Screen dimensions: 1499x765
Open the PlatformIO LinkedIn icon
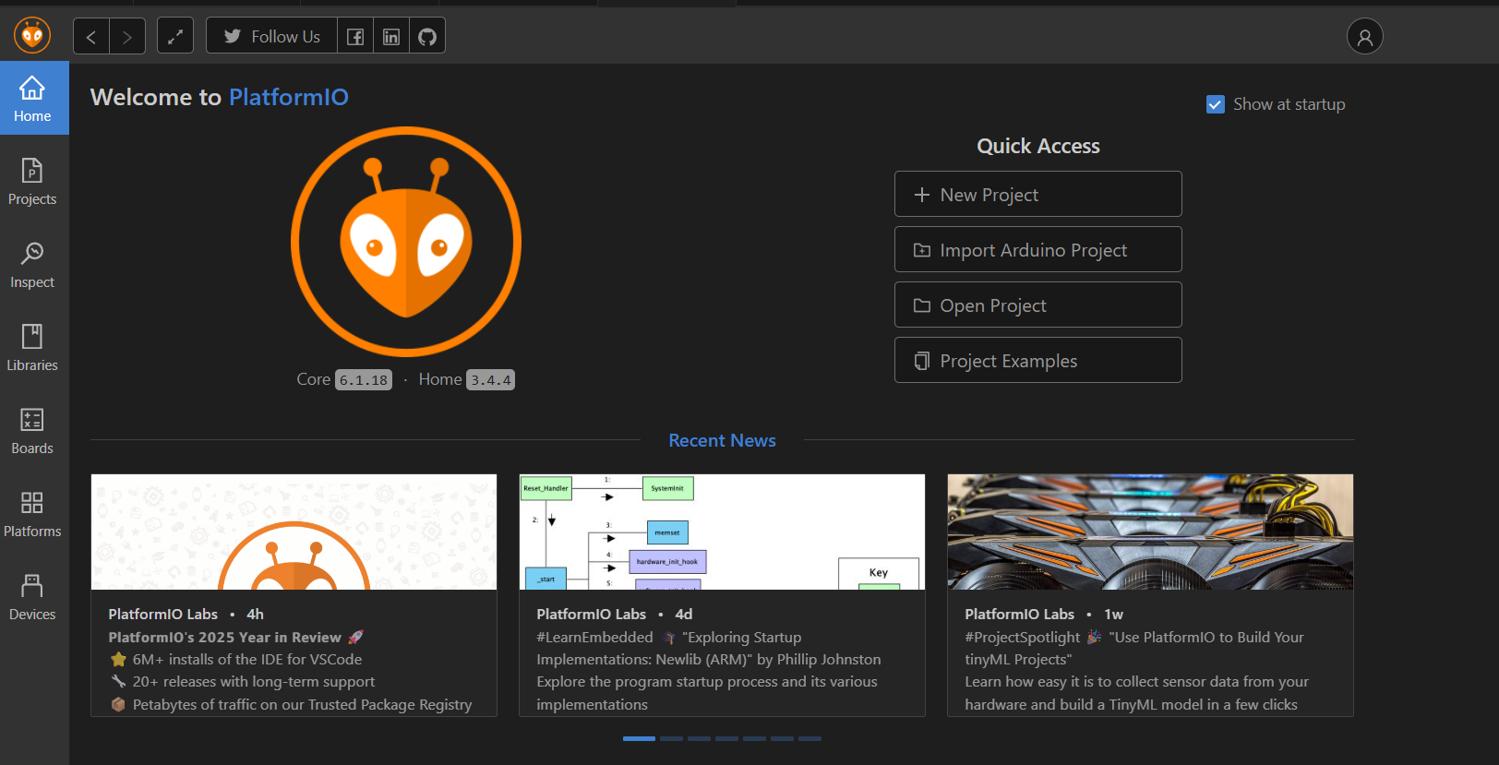click(x=391, y=36)
